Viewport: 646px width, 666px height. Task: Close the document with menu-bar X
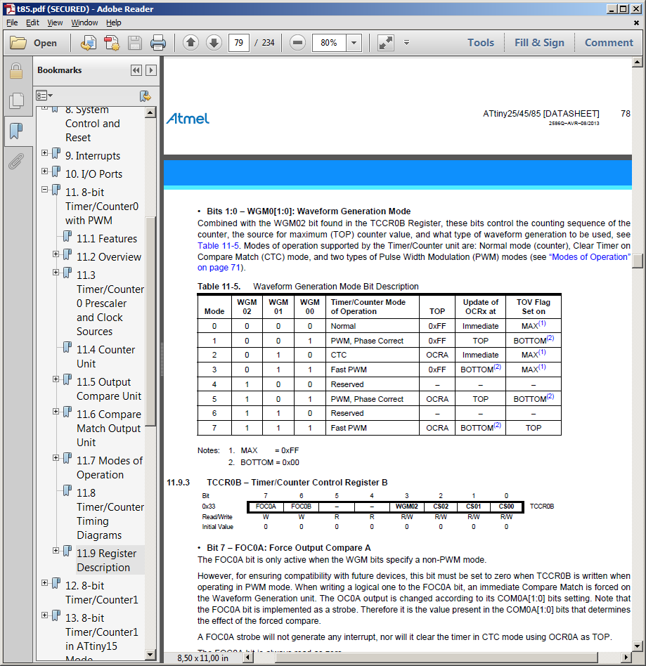pyautogui.click(x=636, y=23)
